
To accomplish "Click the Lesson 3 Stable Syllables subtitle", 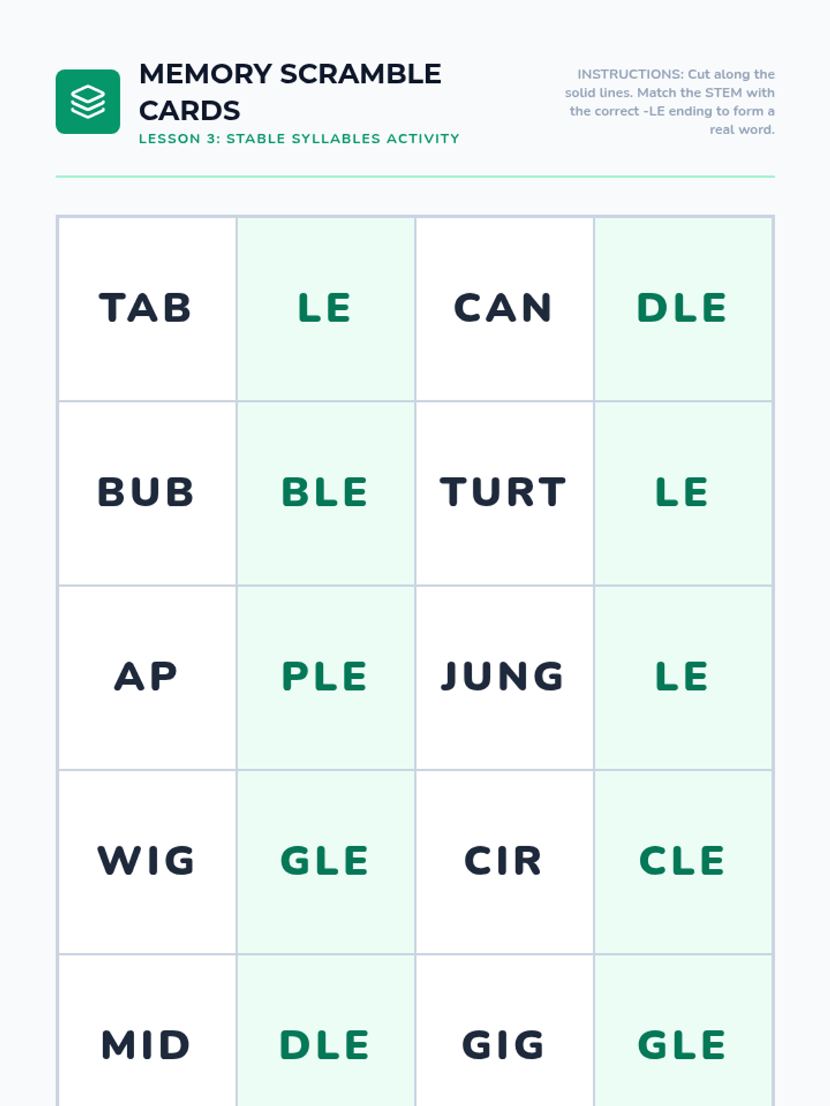I will 299,138.
